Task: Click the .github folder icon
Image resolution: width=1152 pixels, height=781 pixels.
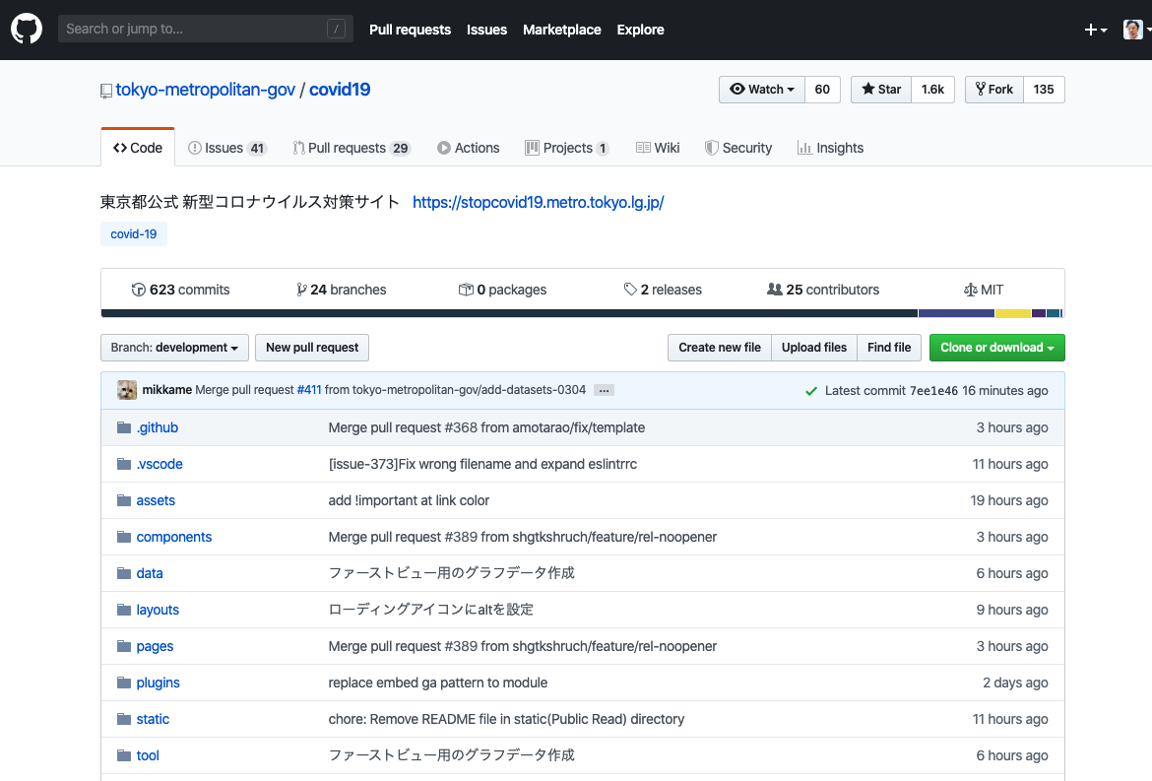Action: [x=124, y=427]
